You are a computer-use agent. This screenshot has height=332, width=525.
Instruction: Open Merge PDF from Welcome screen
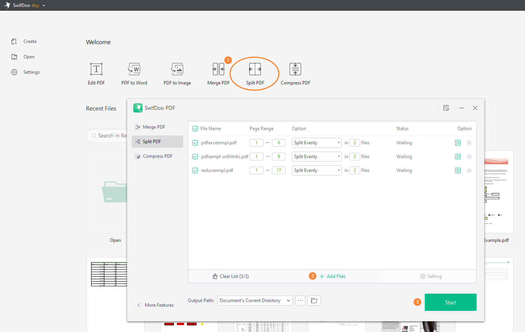(218, 74)
